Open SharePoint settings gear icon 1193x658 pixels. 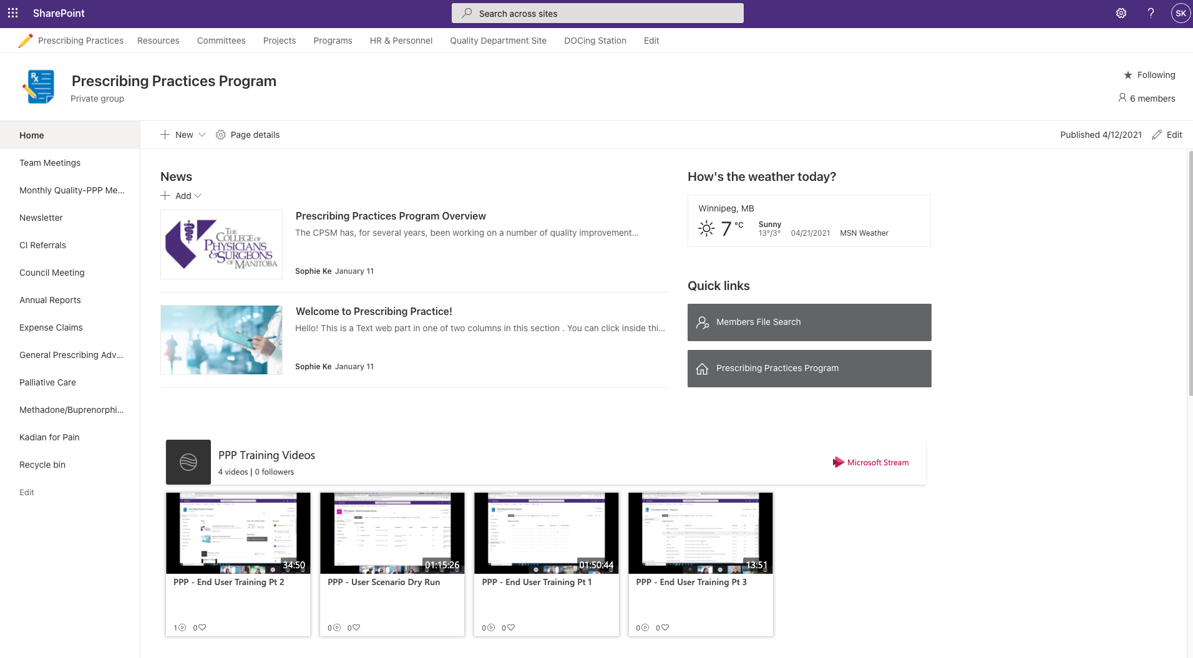pyautogui.click(x=1121, y=13)
